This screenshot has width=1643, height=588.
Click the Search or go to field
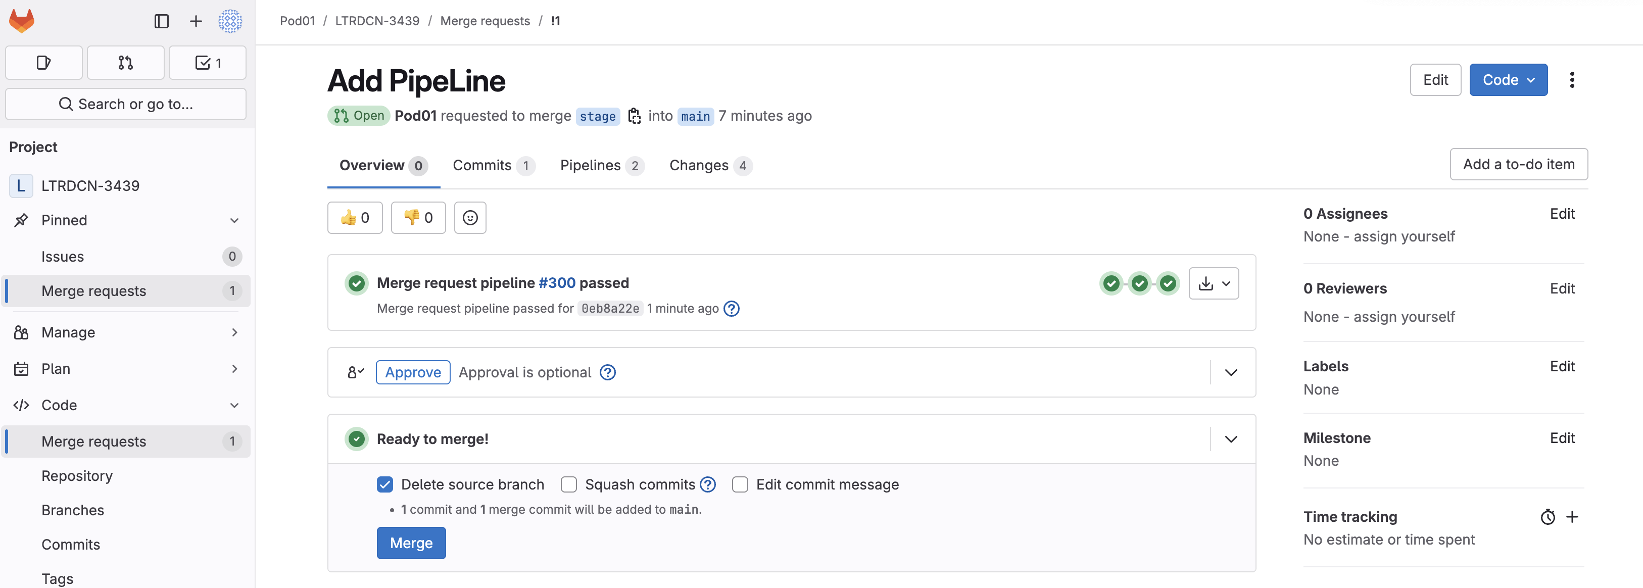[x=126, y=104]
